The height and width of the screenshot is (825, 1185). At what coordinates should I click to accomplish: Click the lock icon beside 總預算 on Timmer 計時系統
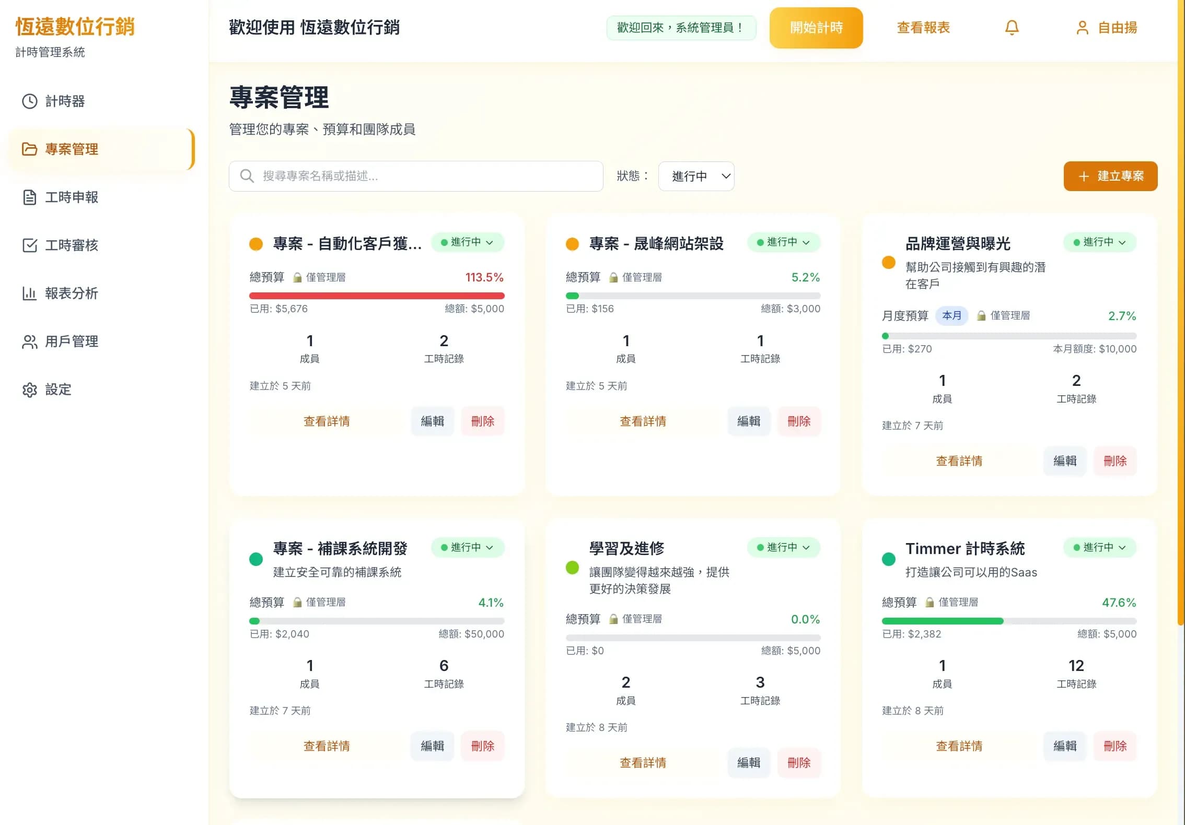[930, 602]
